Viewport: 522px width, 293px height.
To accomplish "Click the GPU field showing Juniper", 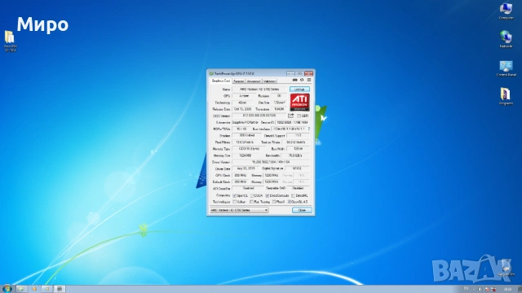I will pos(244,96).
